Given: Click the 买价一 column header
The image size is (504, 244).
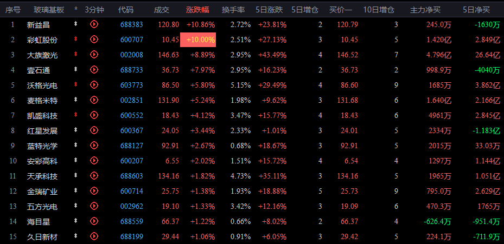Looking at the screenshot, I should pyautogui.click(x=341, y=10).
